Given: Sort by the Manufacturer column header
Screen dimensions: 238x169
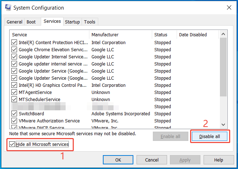Looking at the screenshot, I should pyautogui.click(x=121, y=35).
